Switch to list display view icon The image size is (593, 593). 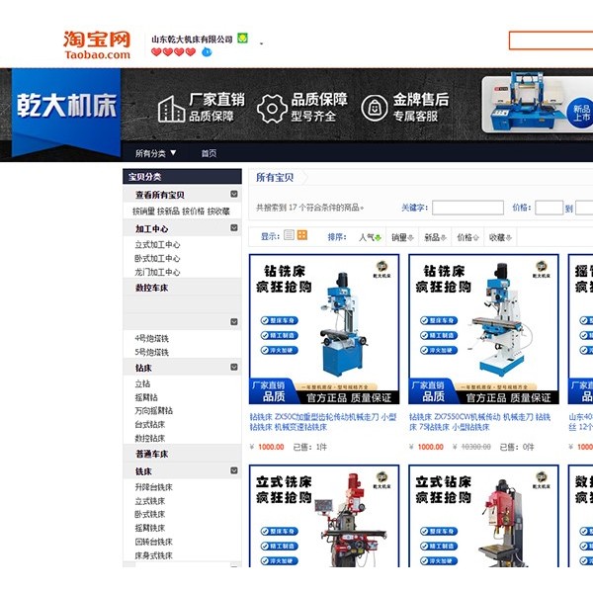coord(289,235)
